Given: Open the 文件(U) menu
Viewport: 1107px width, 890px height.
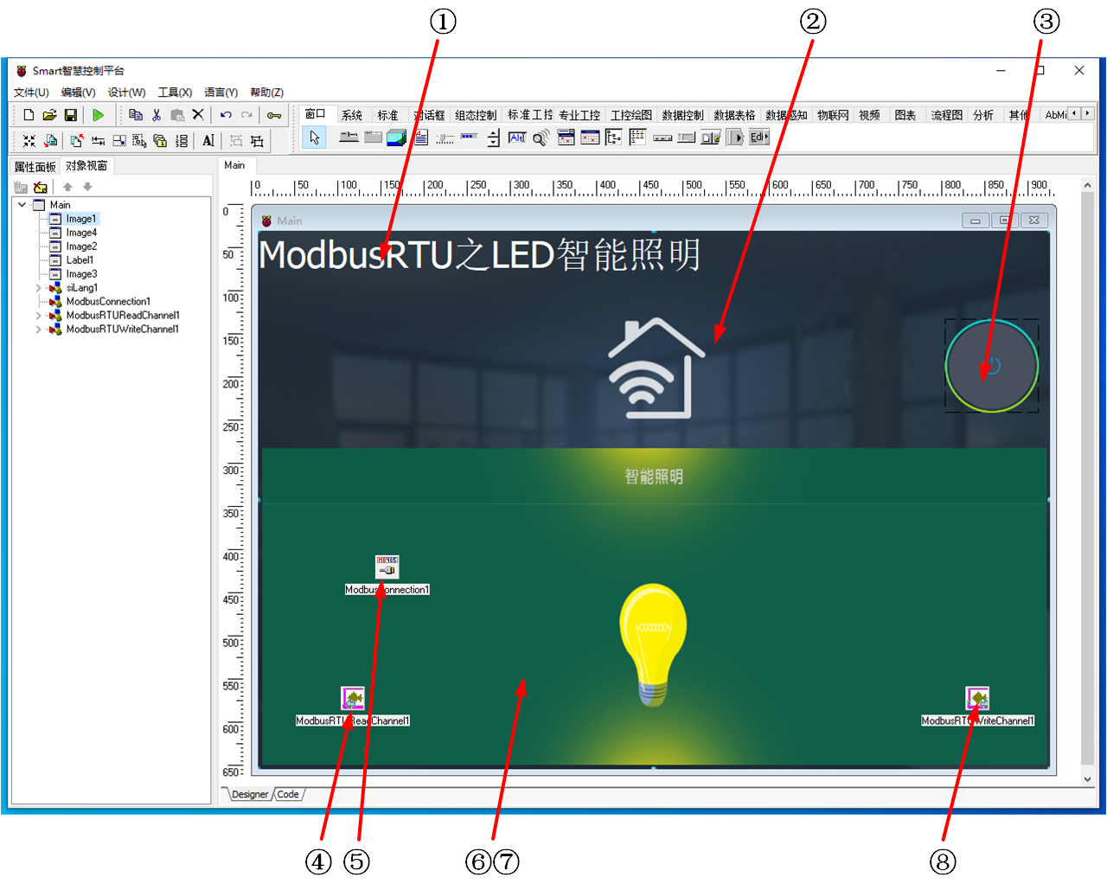Looking at the screenshot, I should (31, 93).
